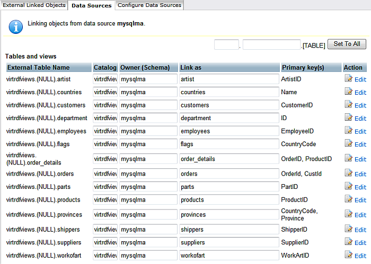Click the edit icon for orders row

(348, 174)
